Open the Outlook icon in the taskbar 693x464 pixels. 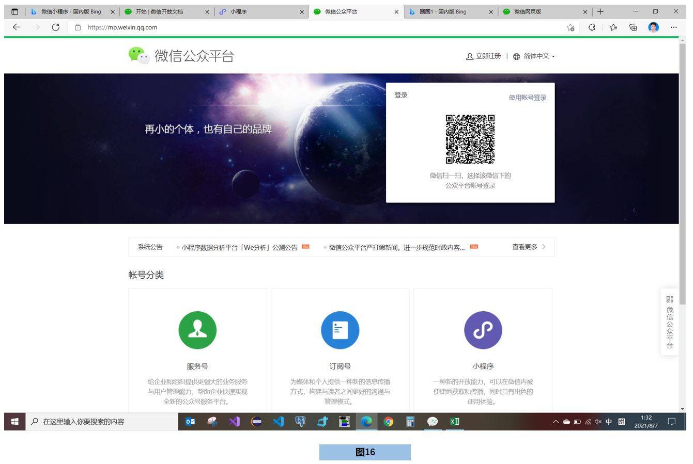(x=190, y=422)
